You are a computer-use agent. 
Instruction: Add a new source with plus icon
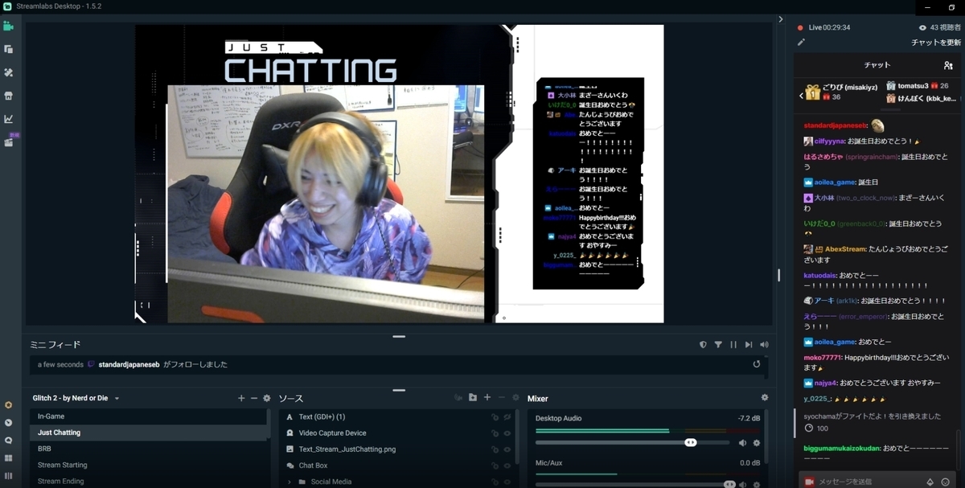pos(487,398)
